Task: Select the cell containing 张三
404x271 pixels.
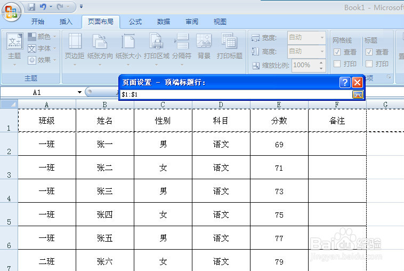Action: pyautogui.click(x=105, y=191)
